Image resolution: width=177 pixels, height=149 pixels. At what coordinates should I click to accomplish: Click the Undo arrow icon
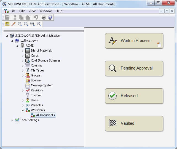[36, 17]
